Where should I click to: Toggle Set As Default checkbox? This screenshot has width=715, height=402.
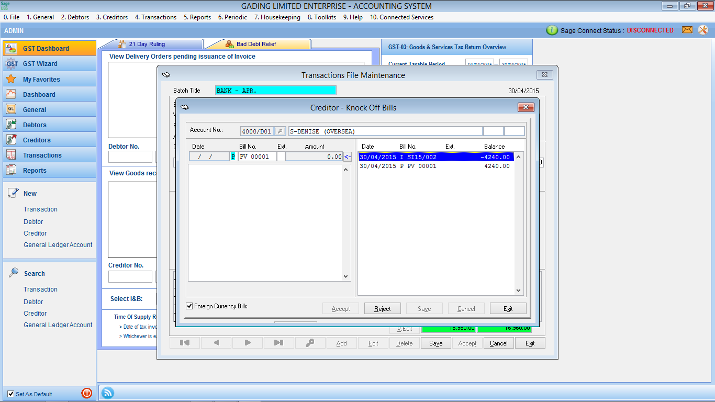11,394
